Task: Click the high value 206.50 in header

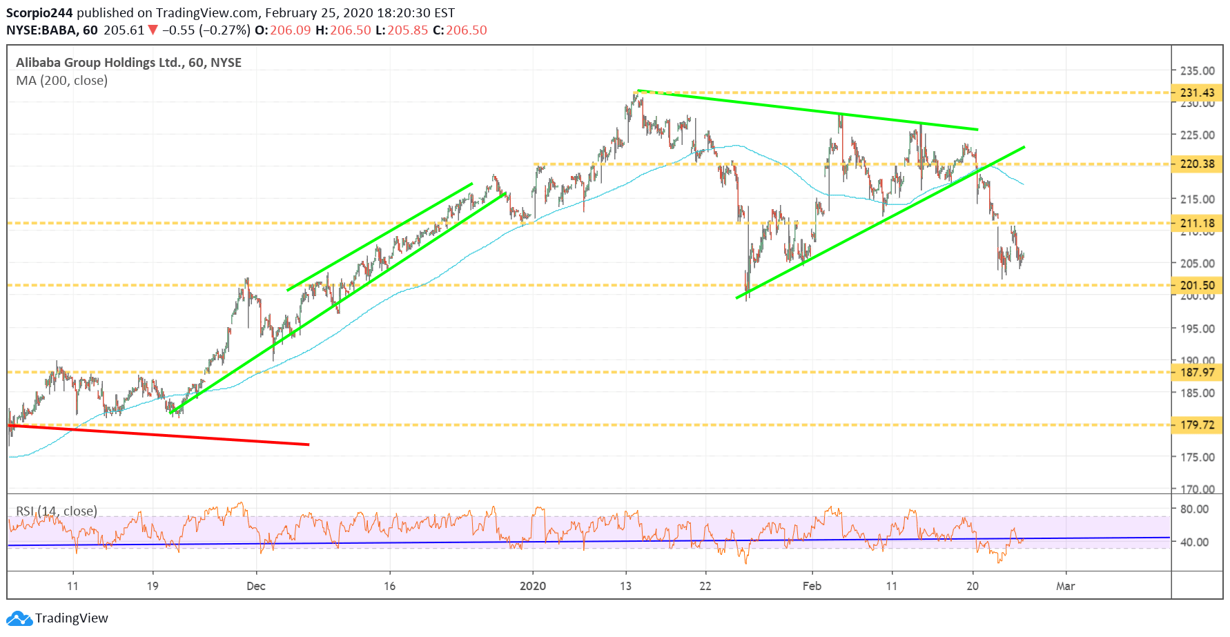Action: (351, 30)
